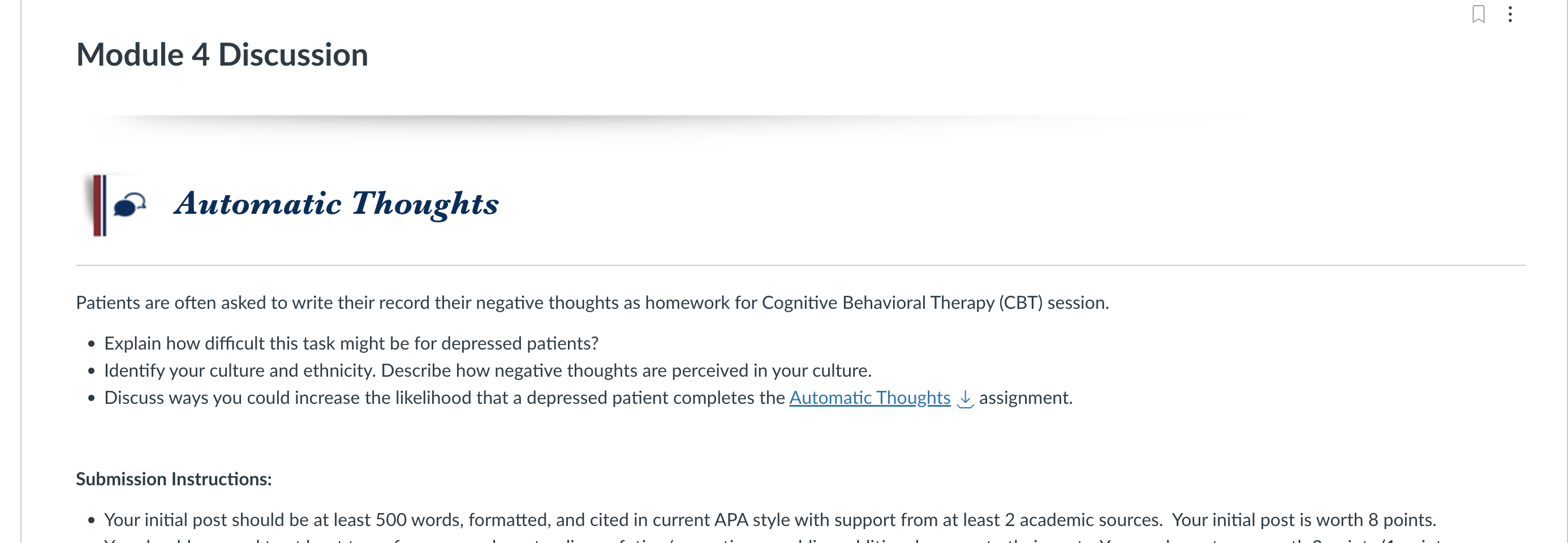Click the word 'assignment' after the download link

tap(1025, 398)
